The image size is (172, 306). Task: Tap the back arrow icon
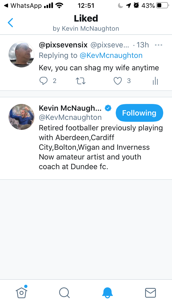(x=10, y=23)
